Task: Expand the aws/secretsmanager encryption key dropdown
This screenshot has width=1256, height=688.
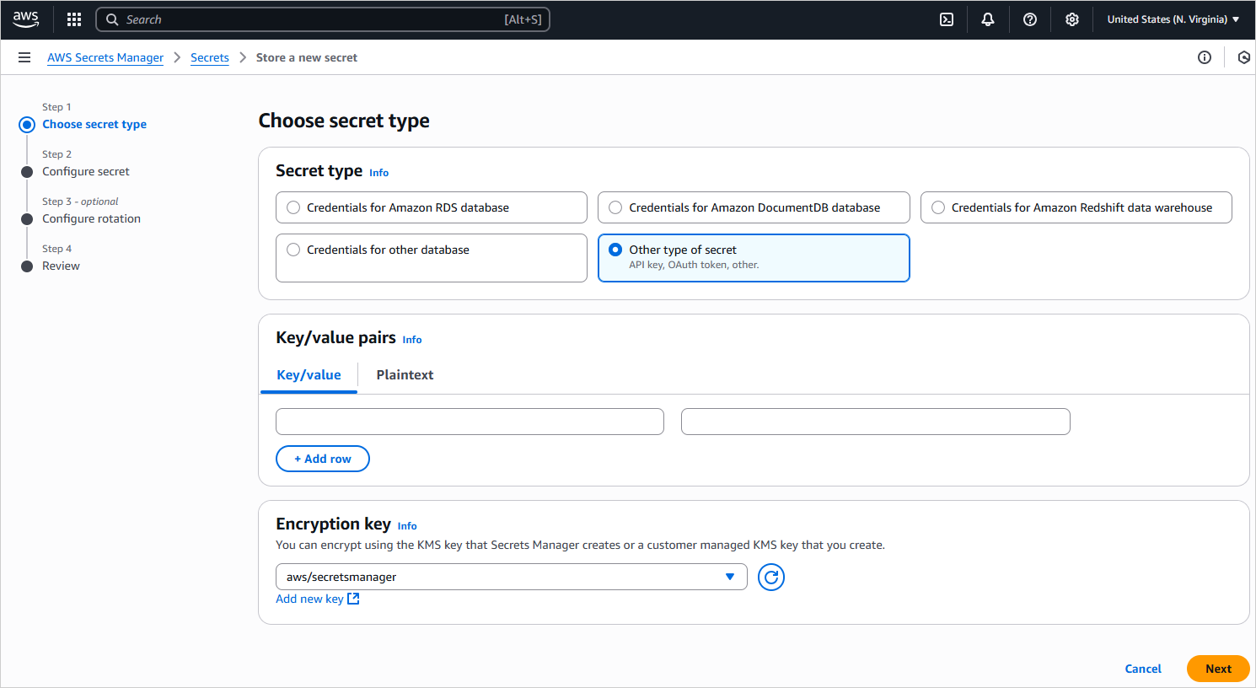Action: pos(511,577)
